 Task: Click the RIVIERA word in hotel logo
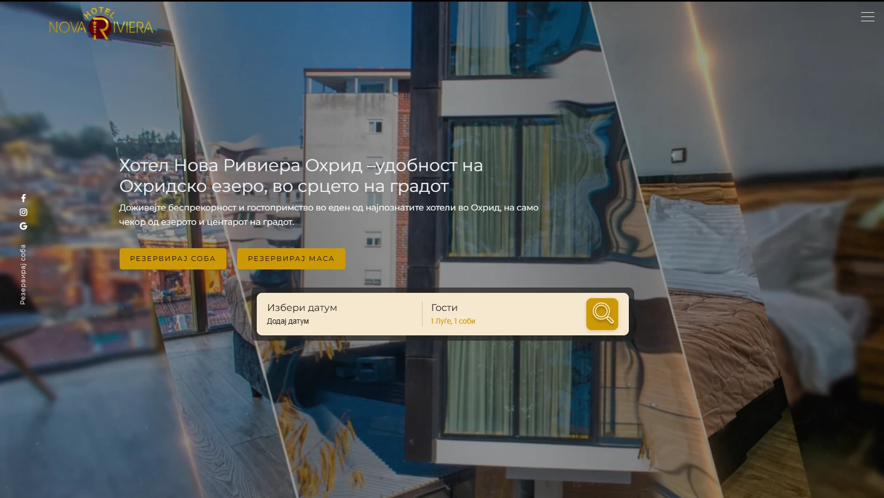pos(133,28)
